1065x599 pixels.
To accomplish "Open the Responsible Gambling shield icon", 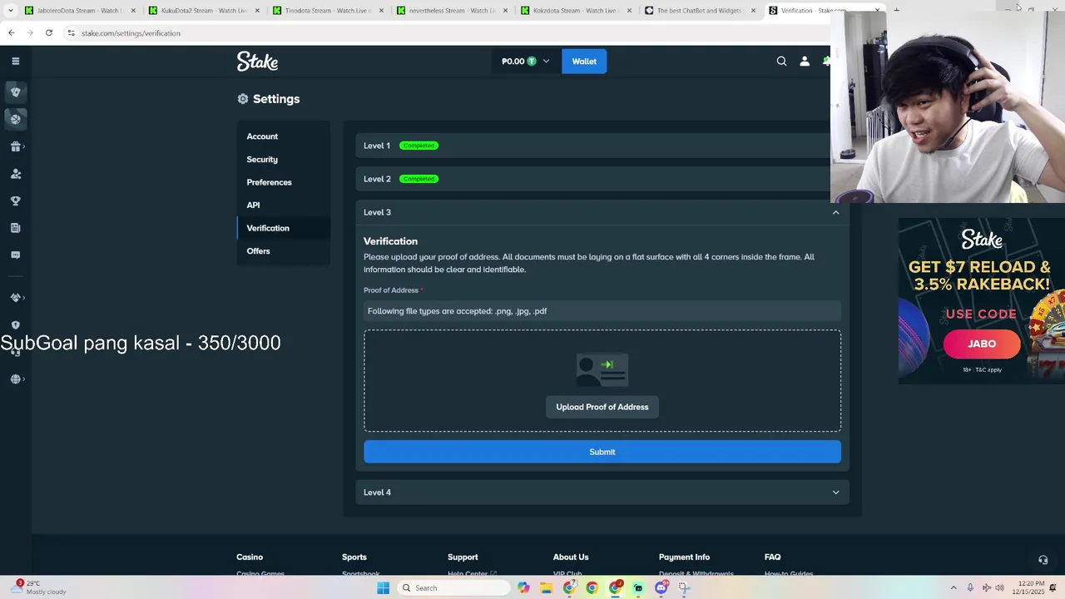I will pyautogui.click(x=15, y=325).
